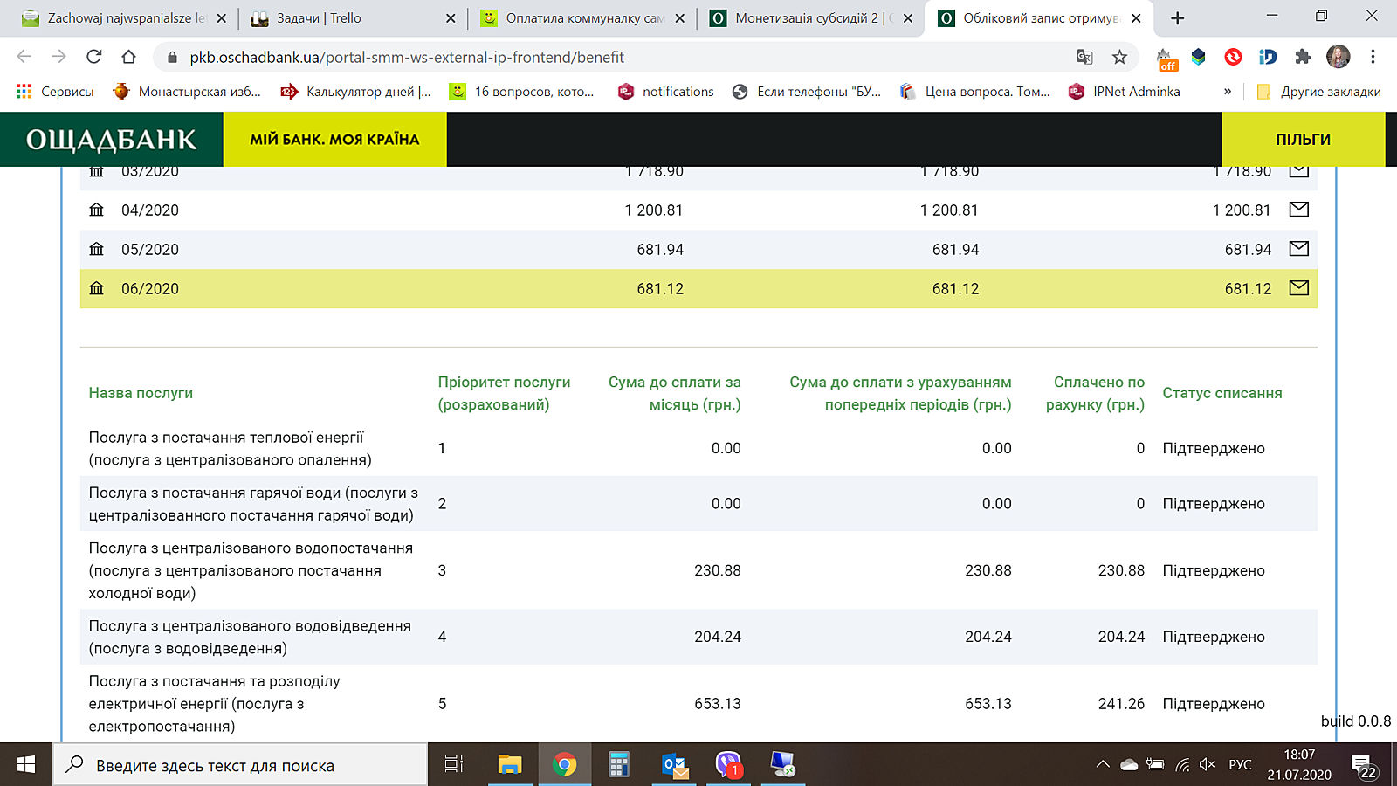Viewport: 1397px width, 786px height.
Task: Click the envelope icon in the 06/2020 row
Action: [x=1298, y=288]
